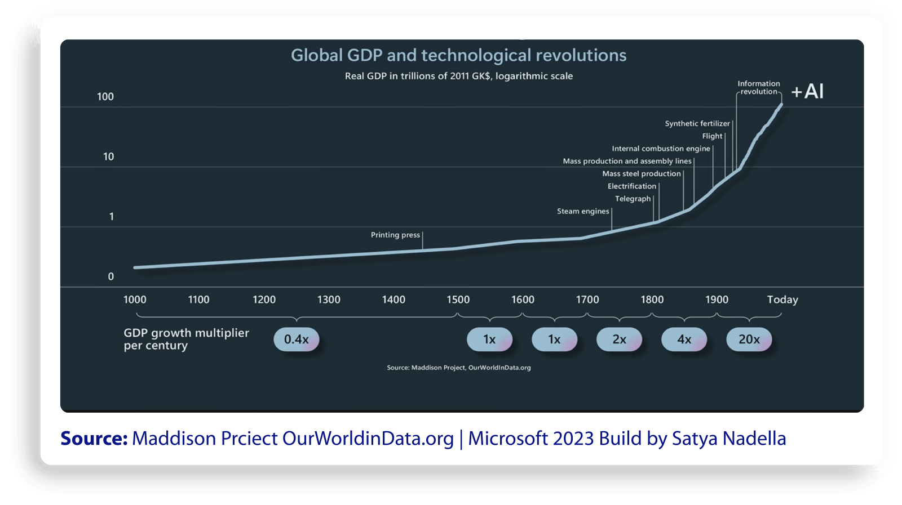Click the 1x pill under 1500–1600
The image size is (902, 505).
pos(489,339)
